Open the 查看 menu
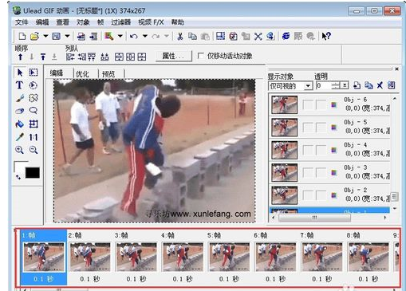This screenshot has height=291, width=406. [x=62, y=22]
